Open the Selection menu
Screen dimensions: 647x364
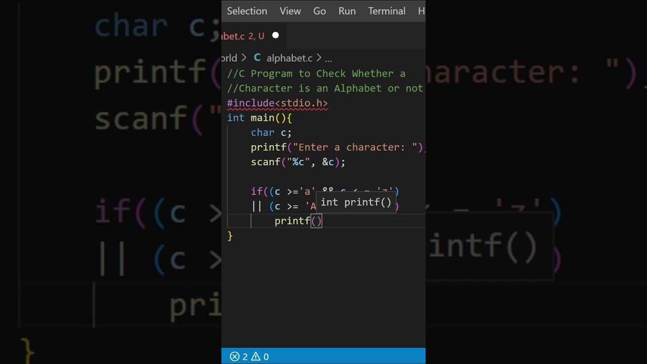tap(247, 11)
